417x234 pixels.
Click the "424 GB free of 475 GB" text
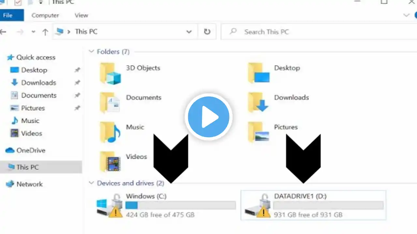160,215
